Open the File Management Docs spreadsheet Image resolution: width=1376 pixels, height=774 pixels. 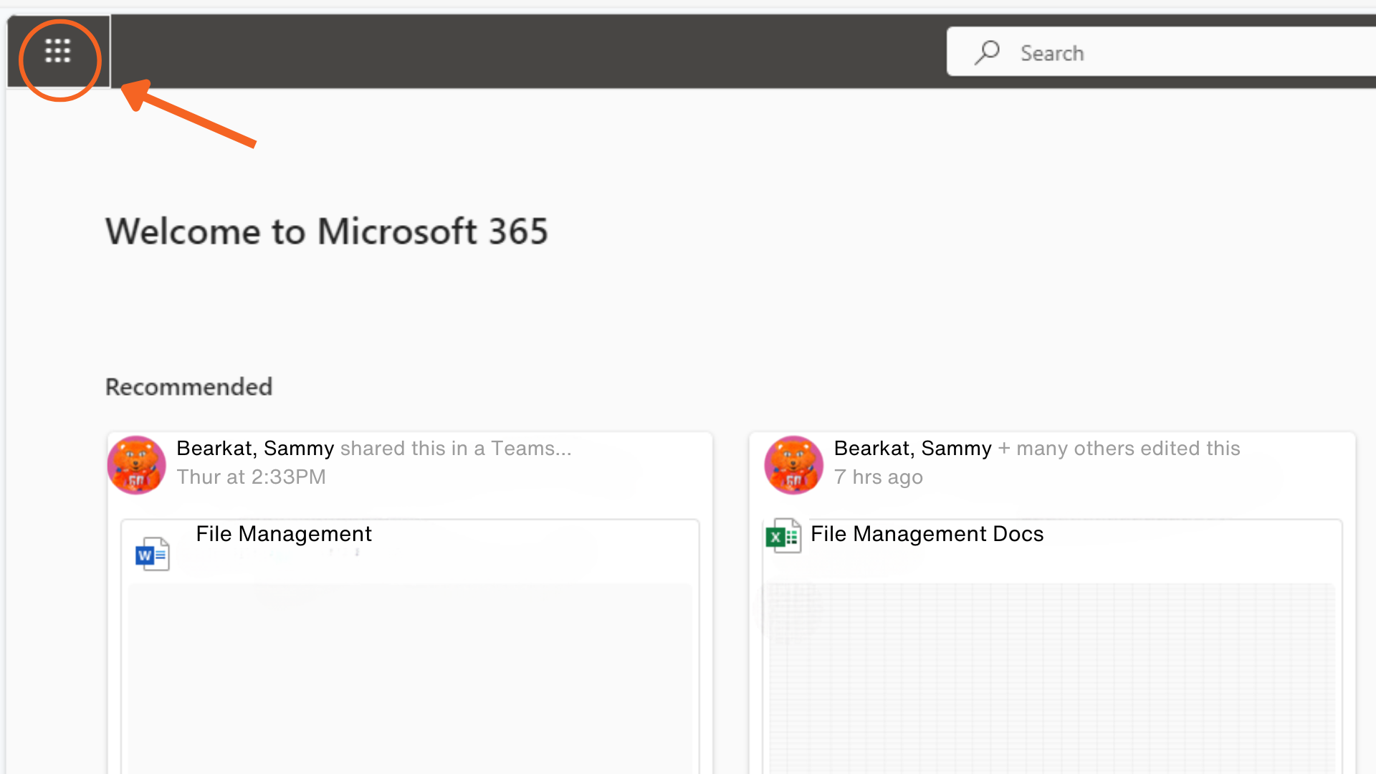pyautogui.click(x=927, y=534)
